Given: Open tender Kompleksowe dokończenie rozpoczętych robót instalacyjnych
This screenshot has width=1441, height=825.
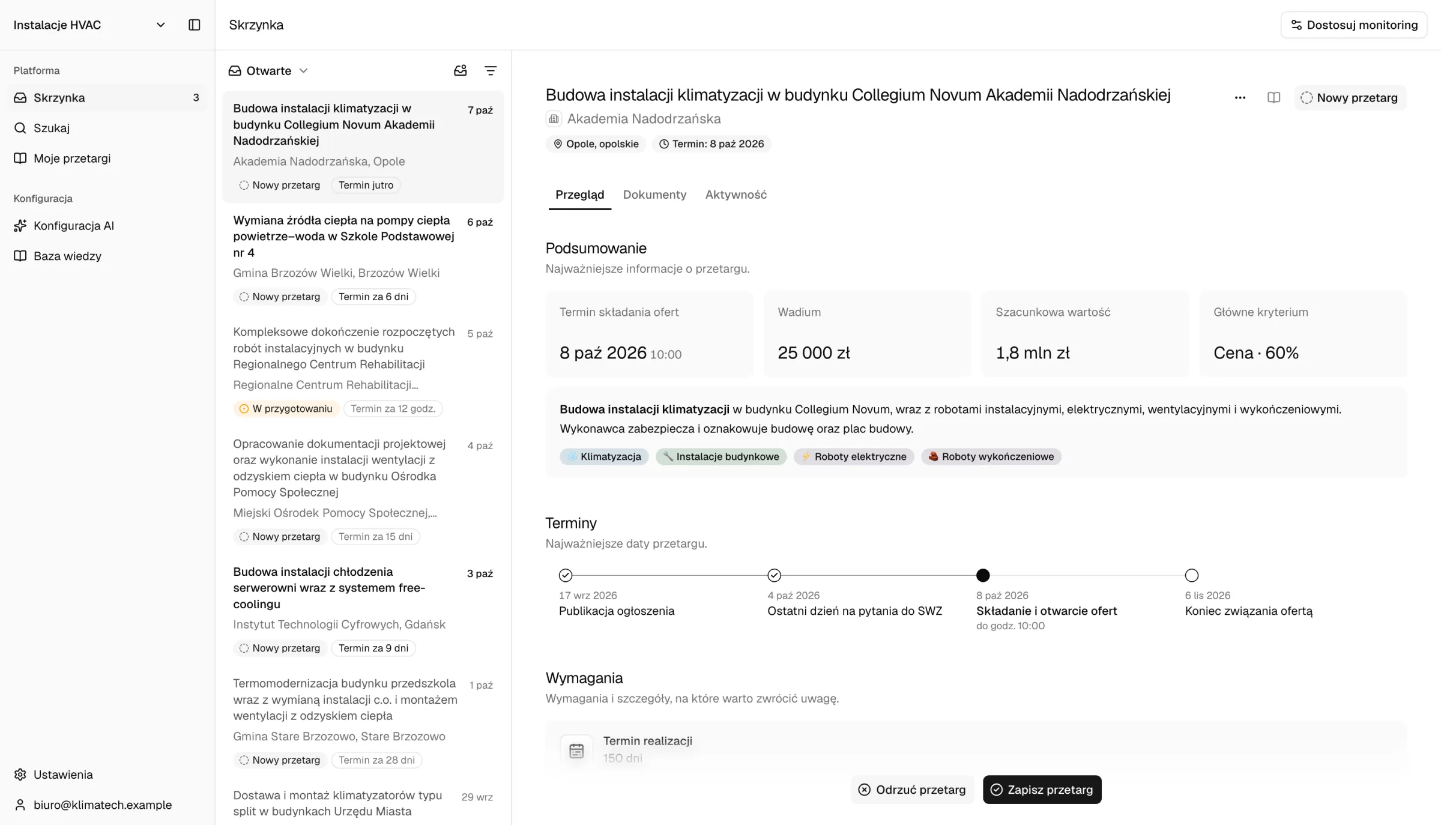Looking at the screenshot, I should pyautogui.click(x=363, y=370).
